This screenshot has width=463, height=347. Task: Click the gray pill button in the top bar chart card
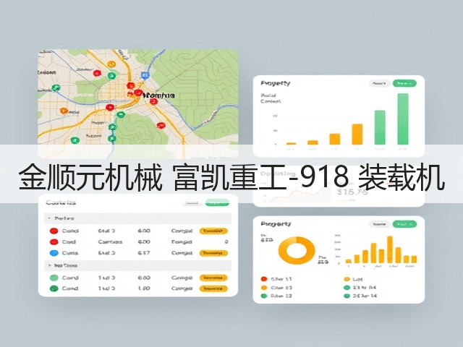coord(379,84)
